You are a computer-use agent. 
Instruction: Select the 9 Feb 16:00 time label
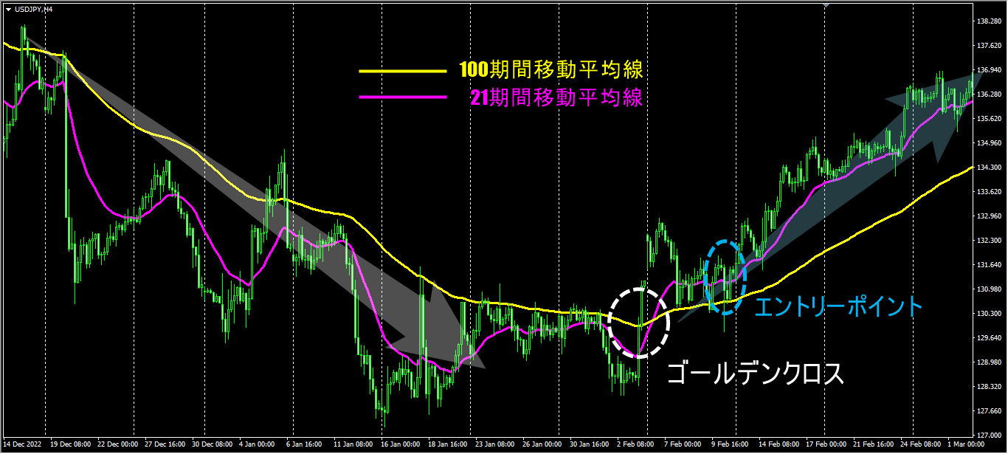(731, 445)
